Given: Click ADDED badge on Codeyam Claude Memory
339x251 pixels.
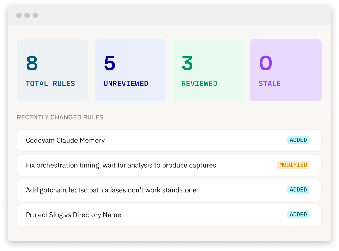Looking at the screenshot, I should (298, 140).
